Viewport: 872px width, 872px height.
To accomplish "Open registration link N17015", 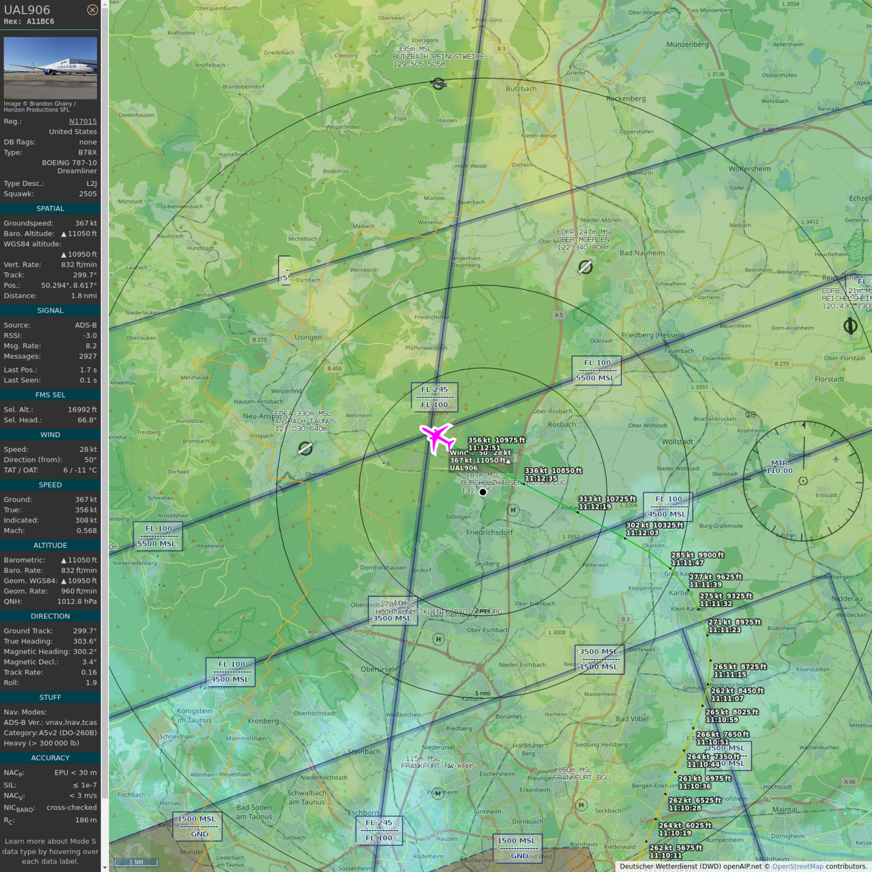I will 82,121.
